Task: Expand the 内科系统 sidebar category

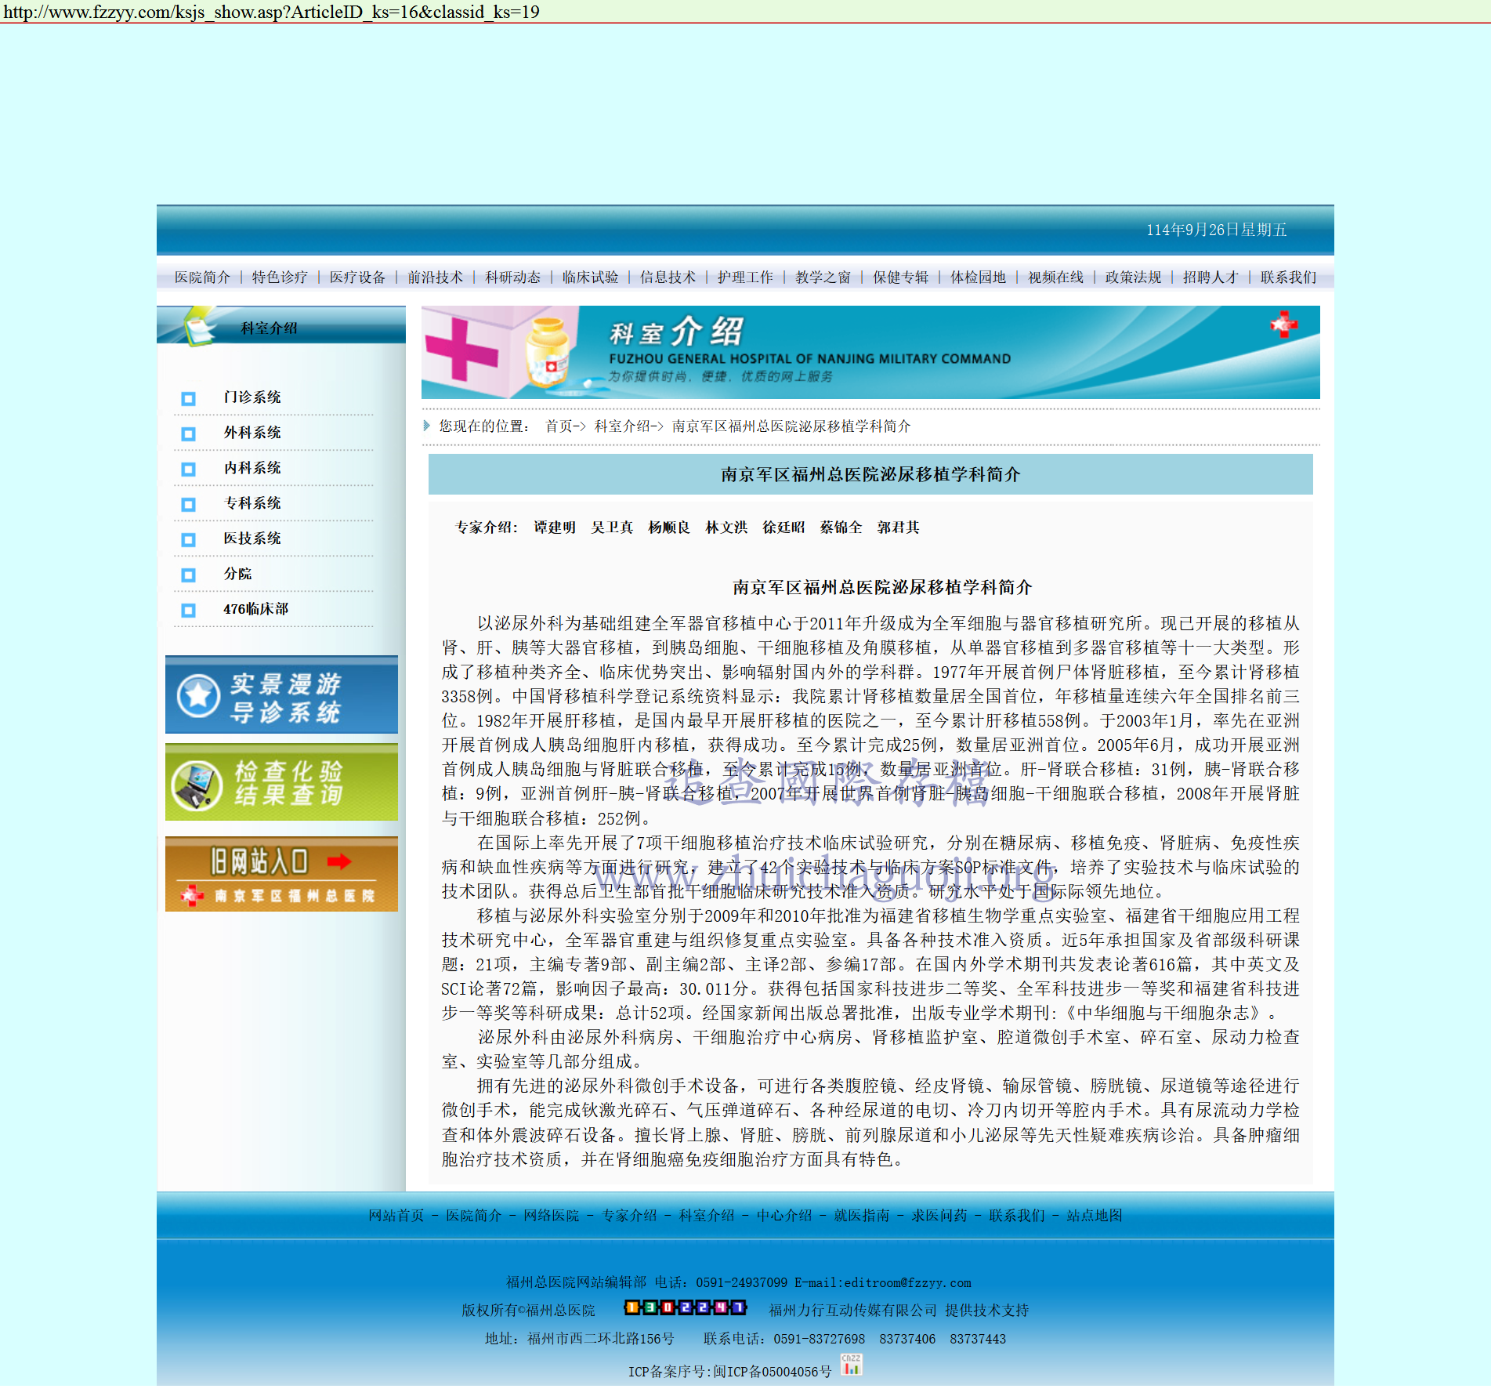Action: 252,468
